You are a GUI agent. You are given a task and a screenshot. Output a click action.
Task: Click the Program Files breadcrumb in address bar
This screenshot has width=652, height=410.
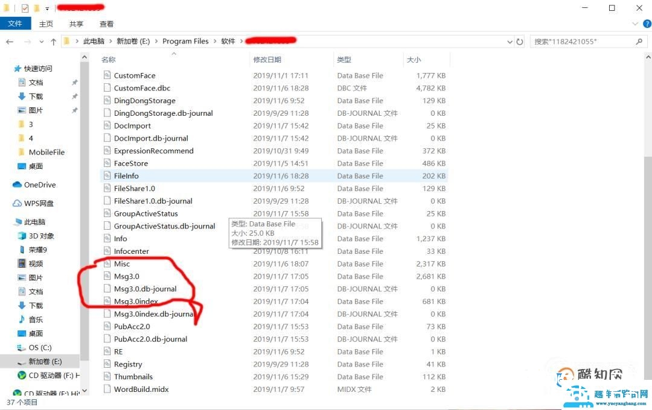(x=185, y=42)
